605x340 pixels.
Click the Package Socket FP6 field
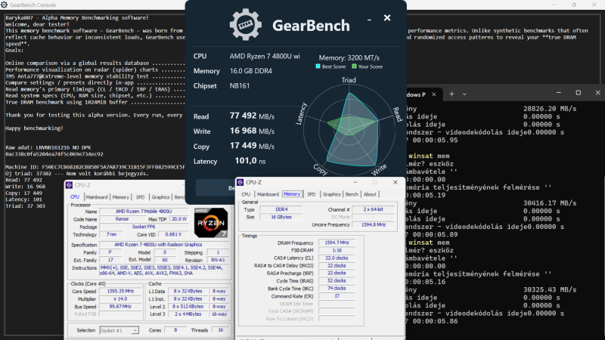(x=144, y=227)
